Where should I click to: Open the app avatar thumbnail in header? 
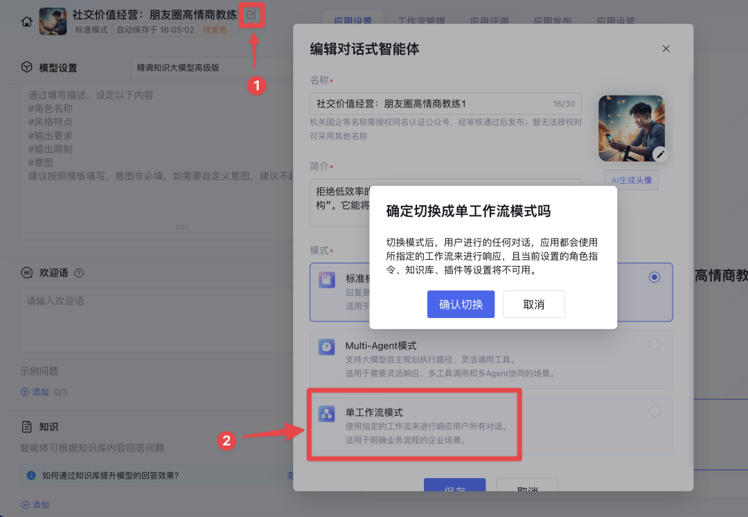point(53,21)
